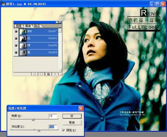Switch to the 路径 paths tab

(37, 26)
